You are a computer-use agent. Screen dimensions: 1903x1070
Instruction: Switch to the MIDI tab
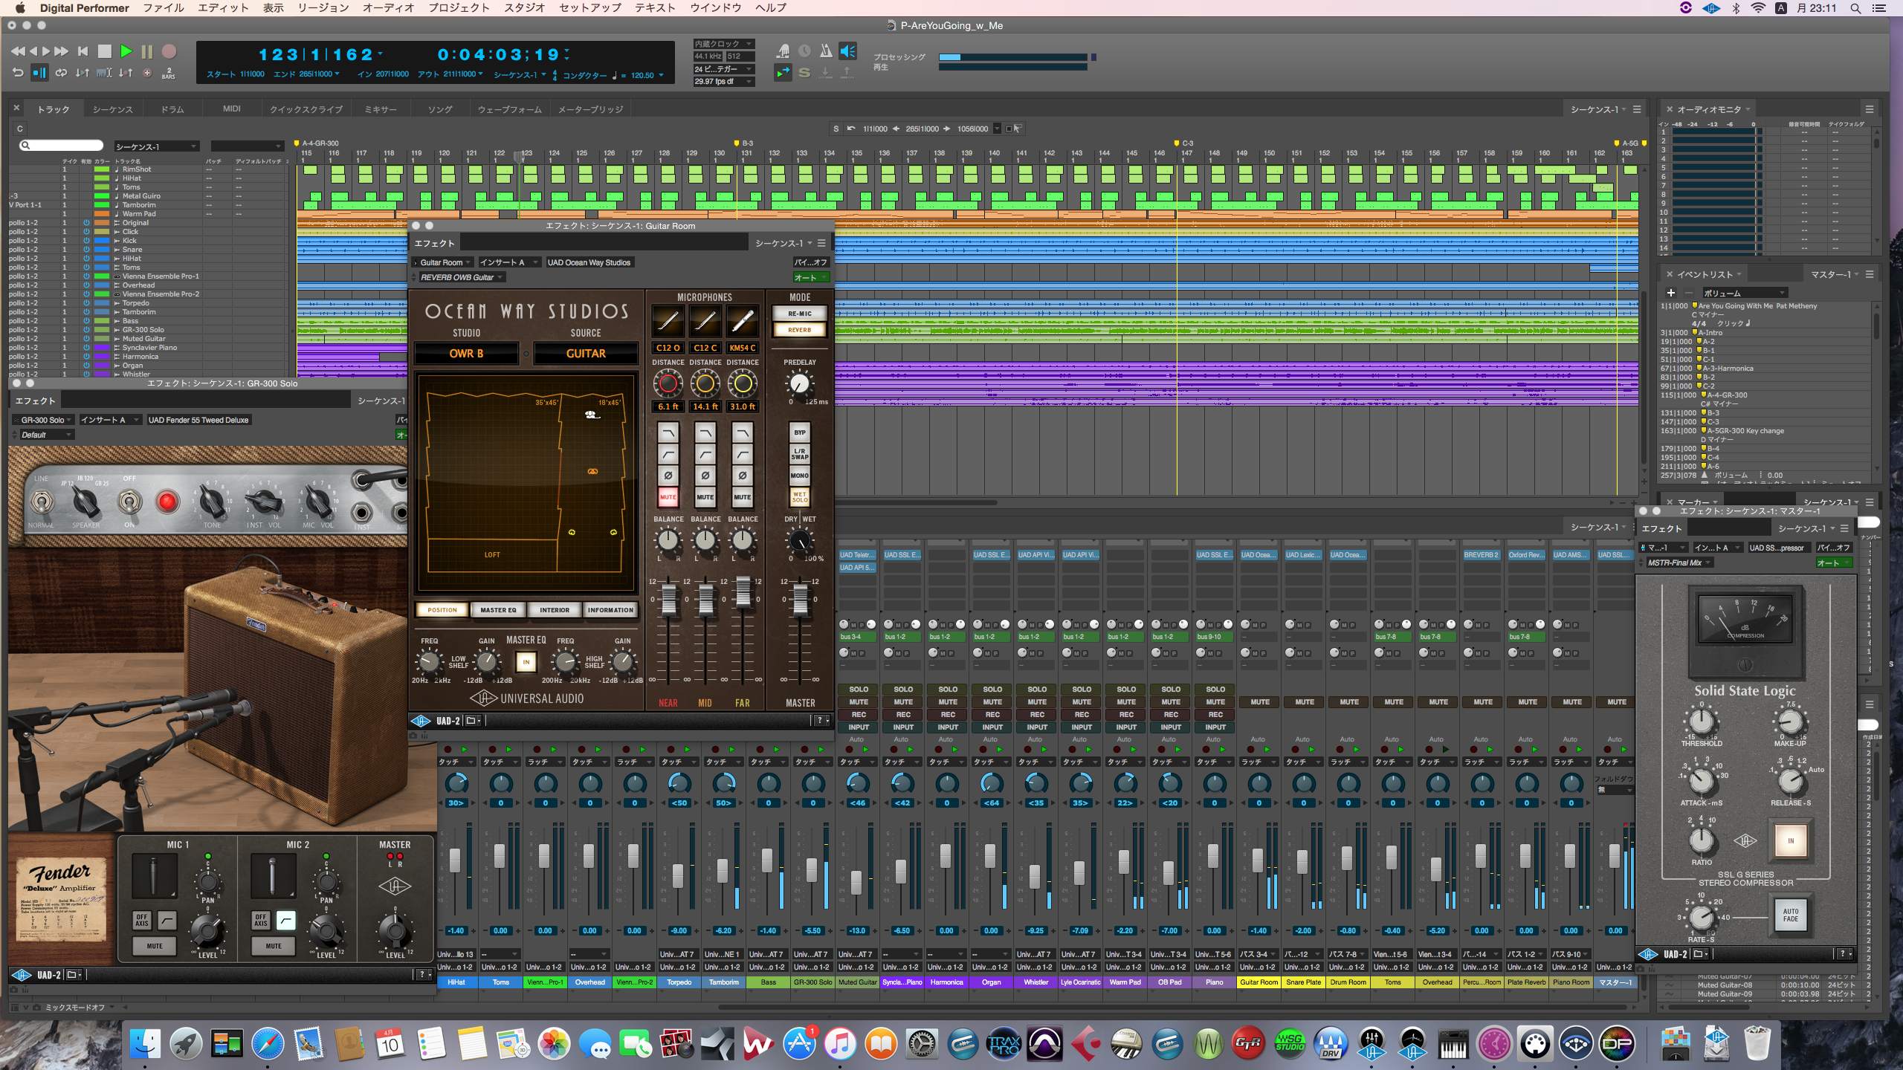tap(231, 109)
